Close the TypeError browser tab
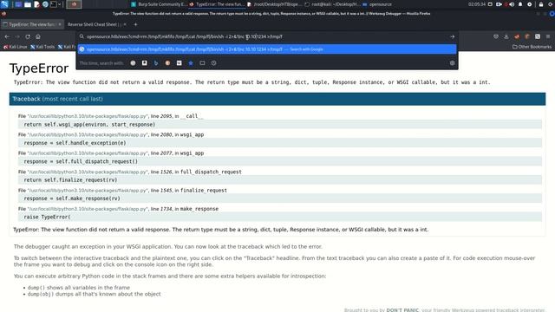 [60, 24]
